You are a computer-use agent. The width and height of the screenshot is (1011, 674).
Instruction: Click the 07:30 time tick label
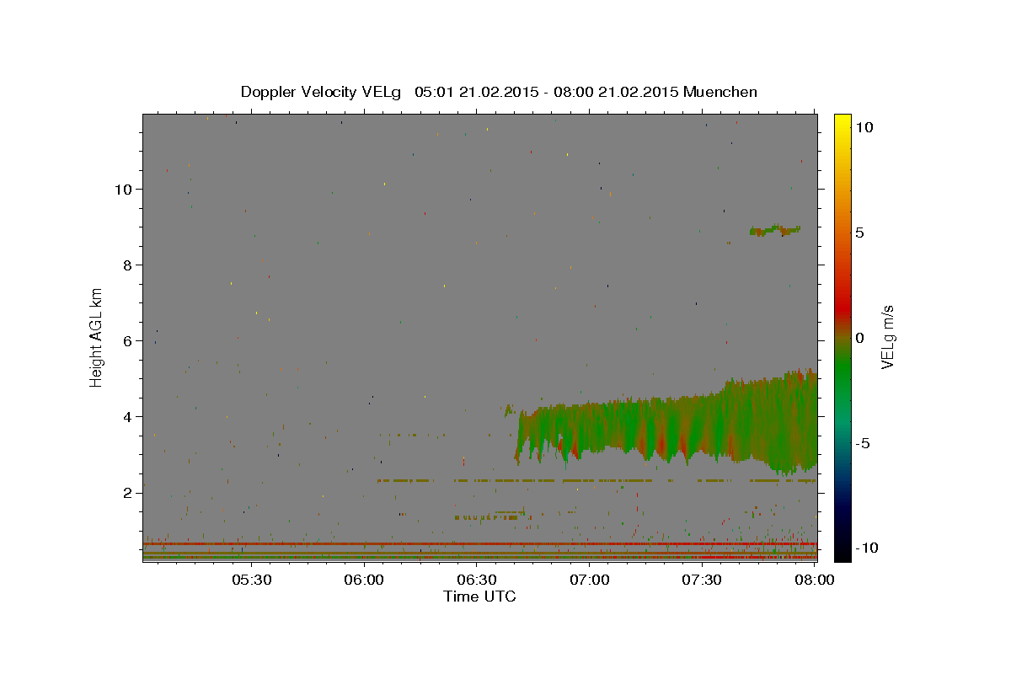702,580
